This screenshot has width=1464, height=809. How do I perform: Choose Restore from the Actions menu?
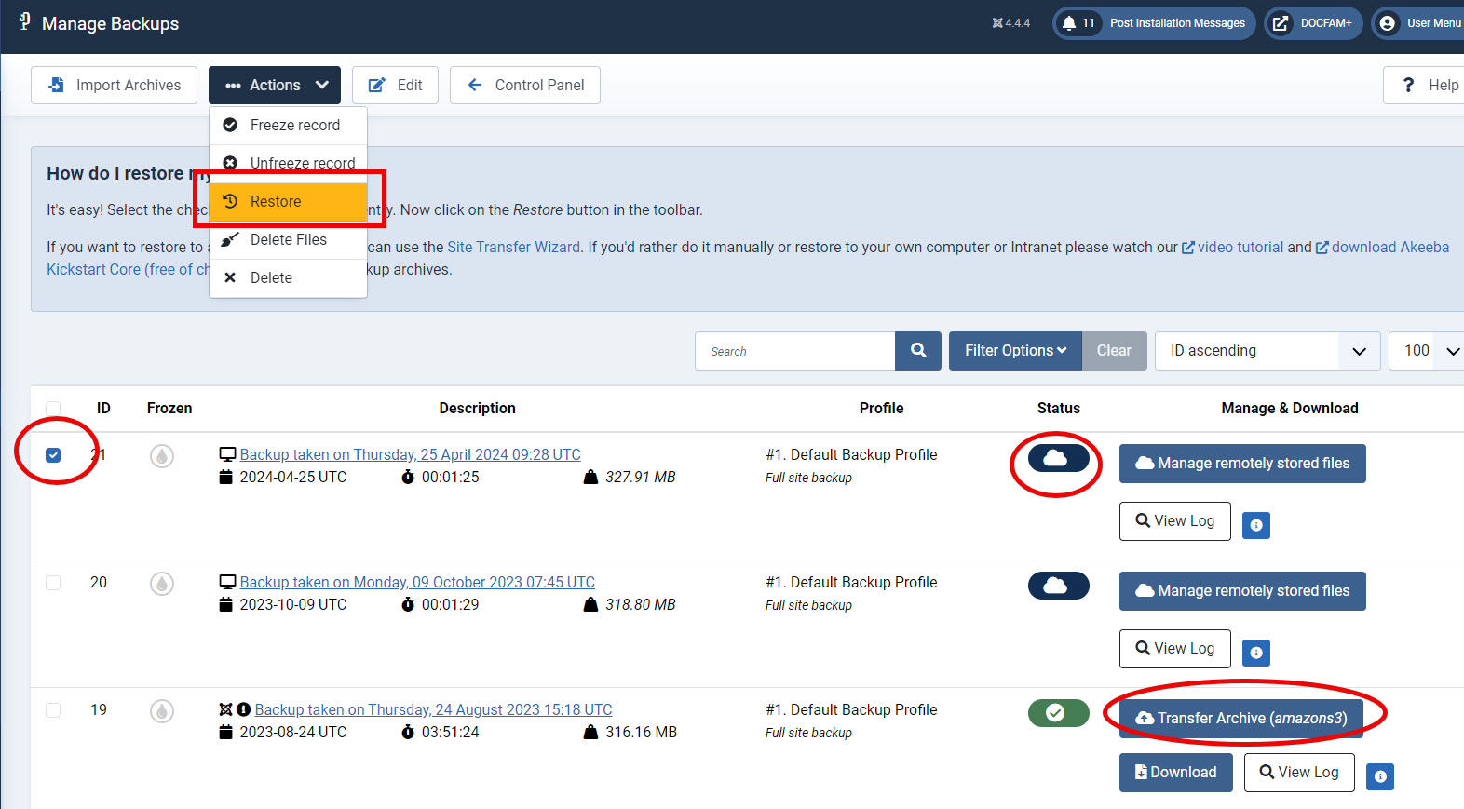pyautogui.click(x=288, y=202)
